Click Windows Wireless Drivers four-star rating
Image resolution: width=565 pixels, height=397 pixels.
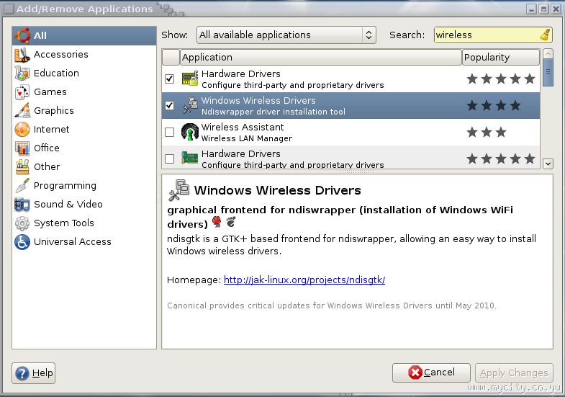click(494, 105)
